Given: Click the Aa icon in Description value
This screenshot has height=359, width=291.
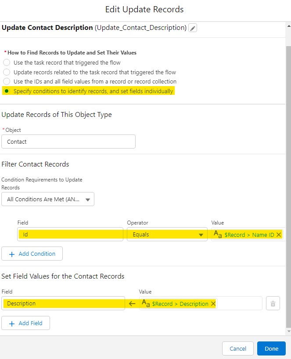Looking at the screenshot, I should [x=146, y=304].
